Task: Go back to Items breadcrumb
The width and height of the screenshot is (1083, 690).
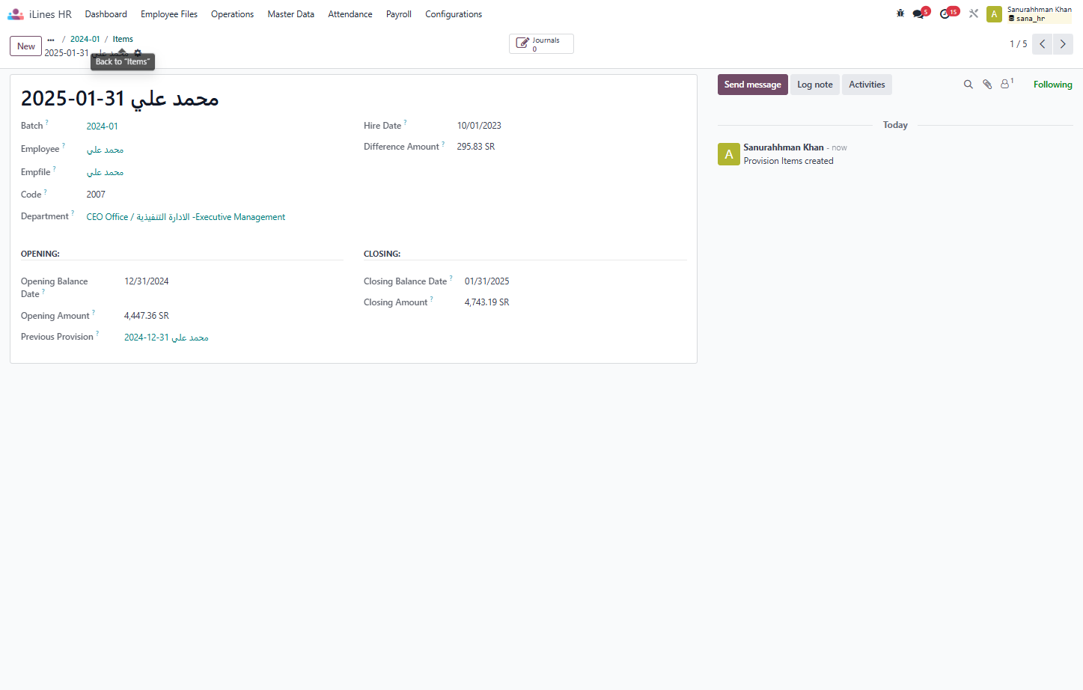Action: tap(123, 39)
